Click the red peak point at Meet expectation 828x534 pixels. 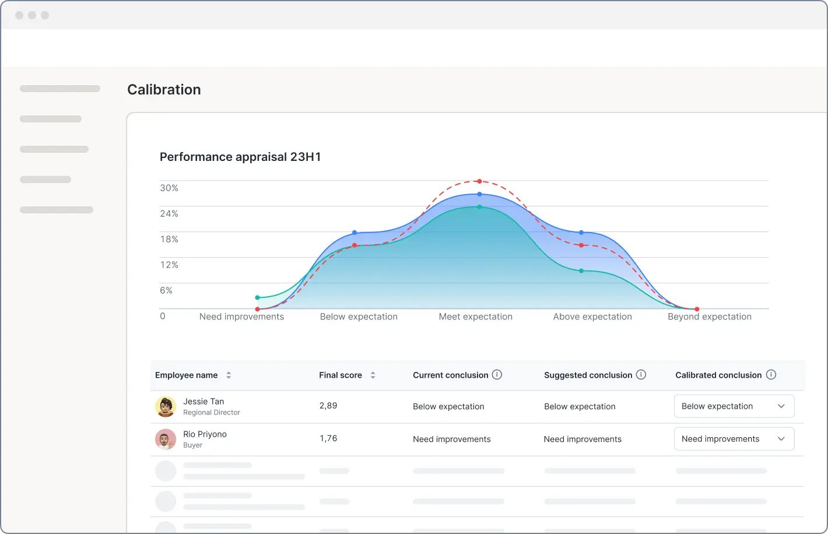pyautogui.click(x=479, y=181)
